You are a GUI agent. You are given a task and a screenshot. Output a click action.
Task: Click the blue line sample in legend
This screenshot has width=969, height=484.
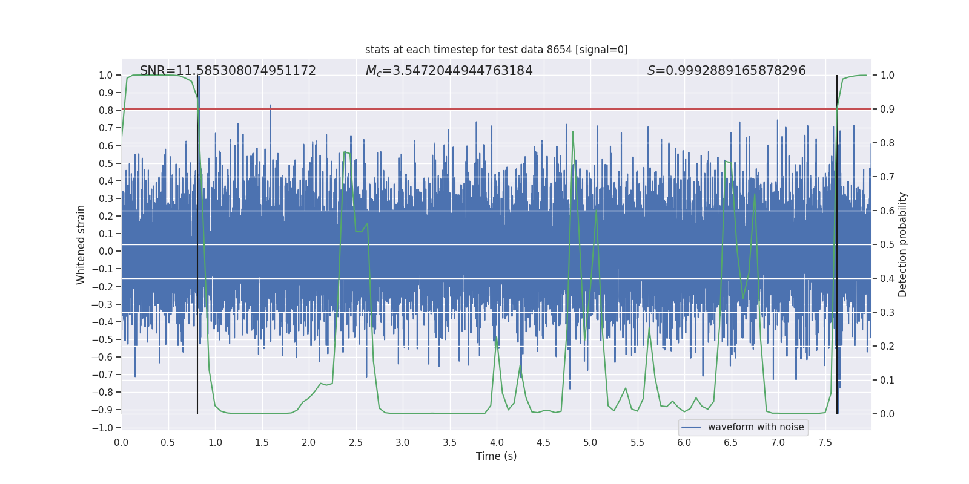pyautogui.click(x=691, y=427)
